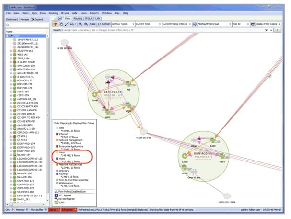
Task: Click the Video blue color swatch
Action: 57,159
